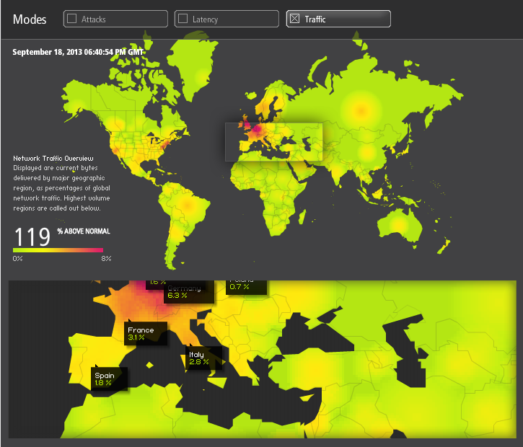
Task: Click the Poland 0.7% traffic label
Action: pyautogui.click(x=245, y=285)
